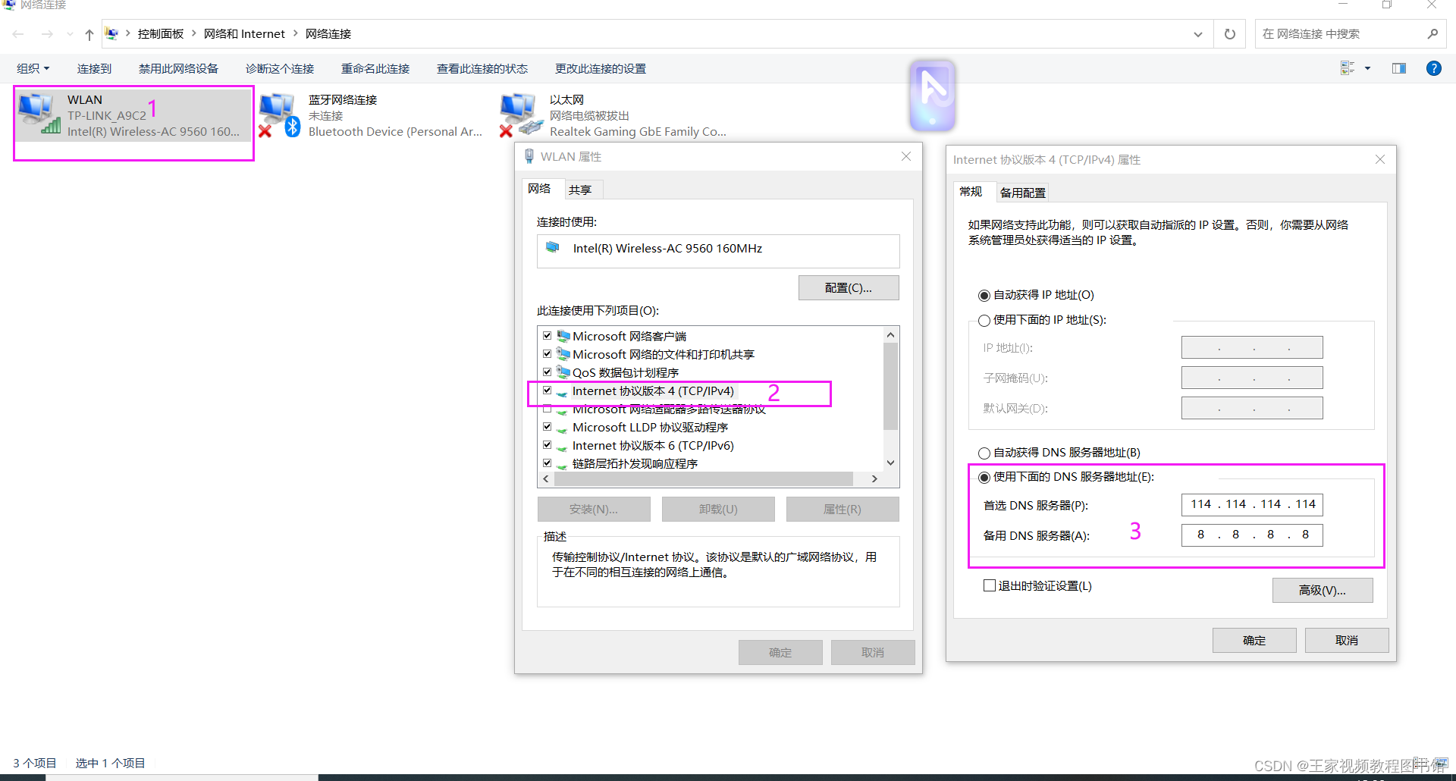Open the 备用配置 tab
Viewport: 1456px width, 781px height.
1021,192
